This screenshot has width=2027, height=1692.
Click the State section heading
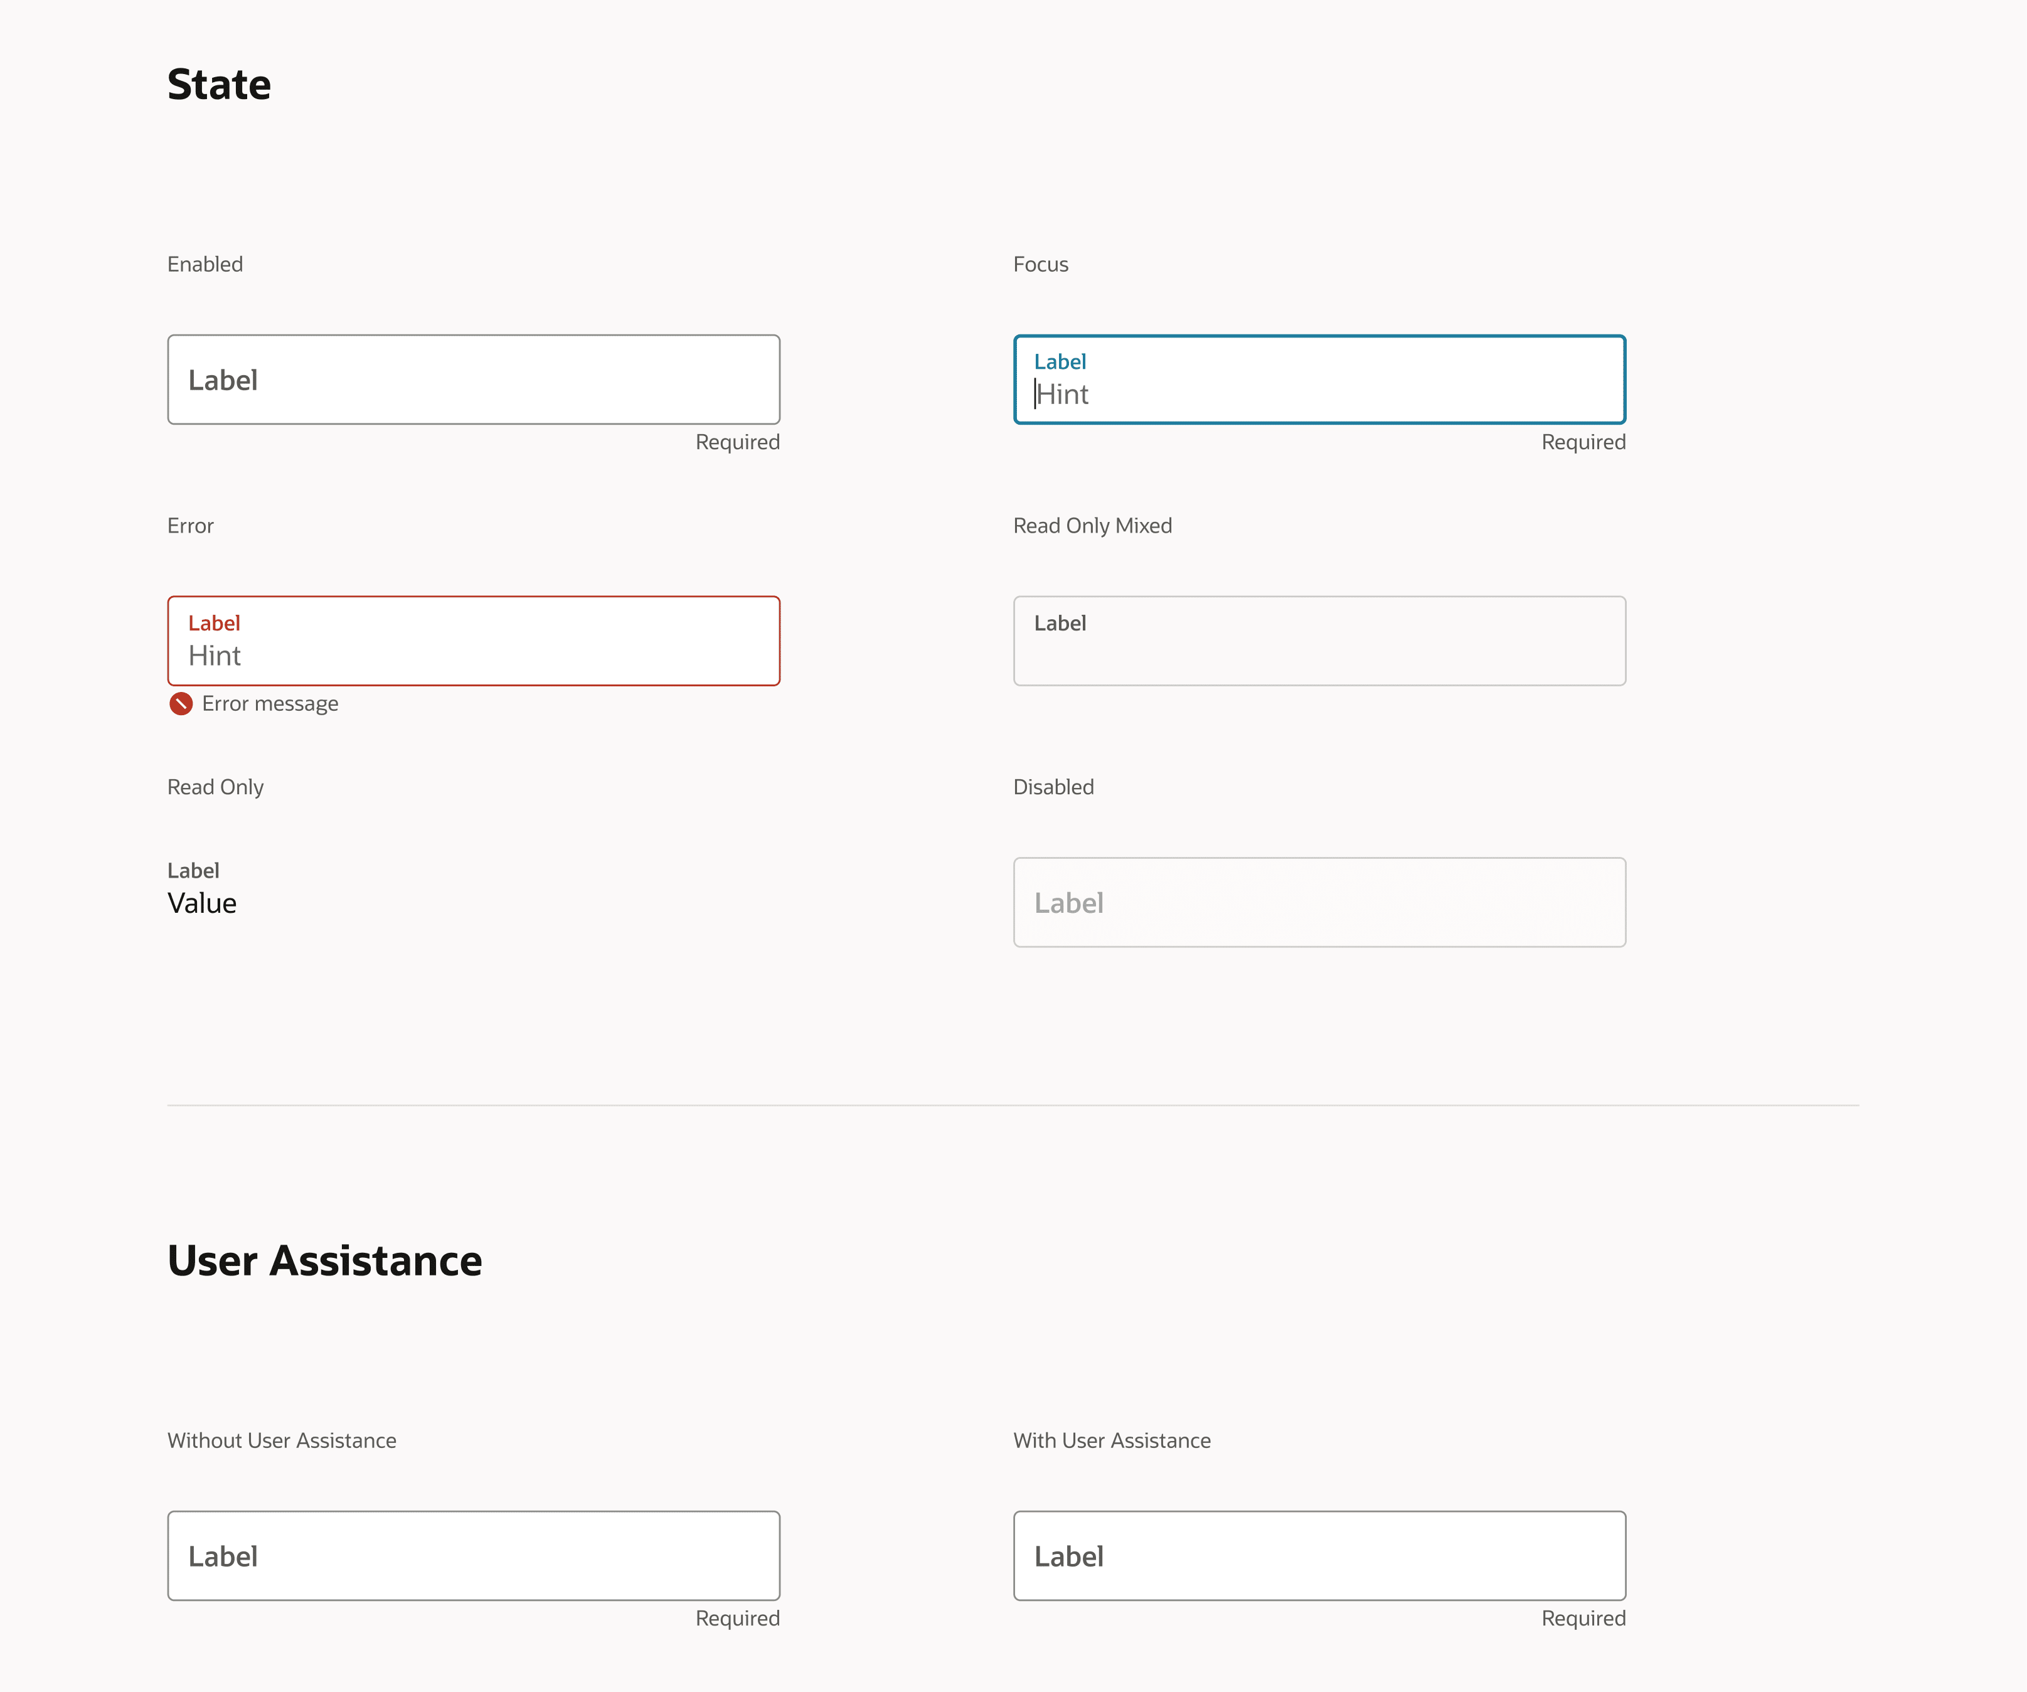(219, 85)
